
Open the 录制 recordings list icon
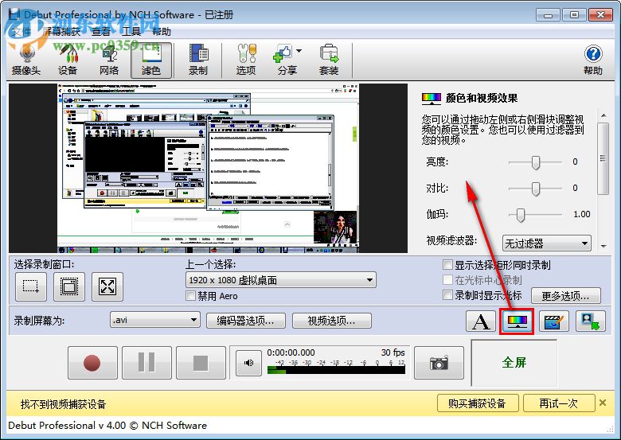pyautogui.click(x=198, y=60)
